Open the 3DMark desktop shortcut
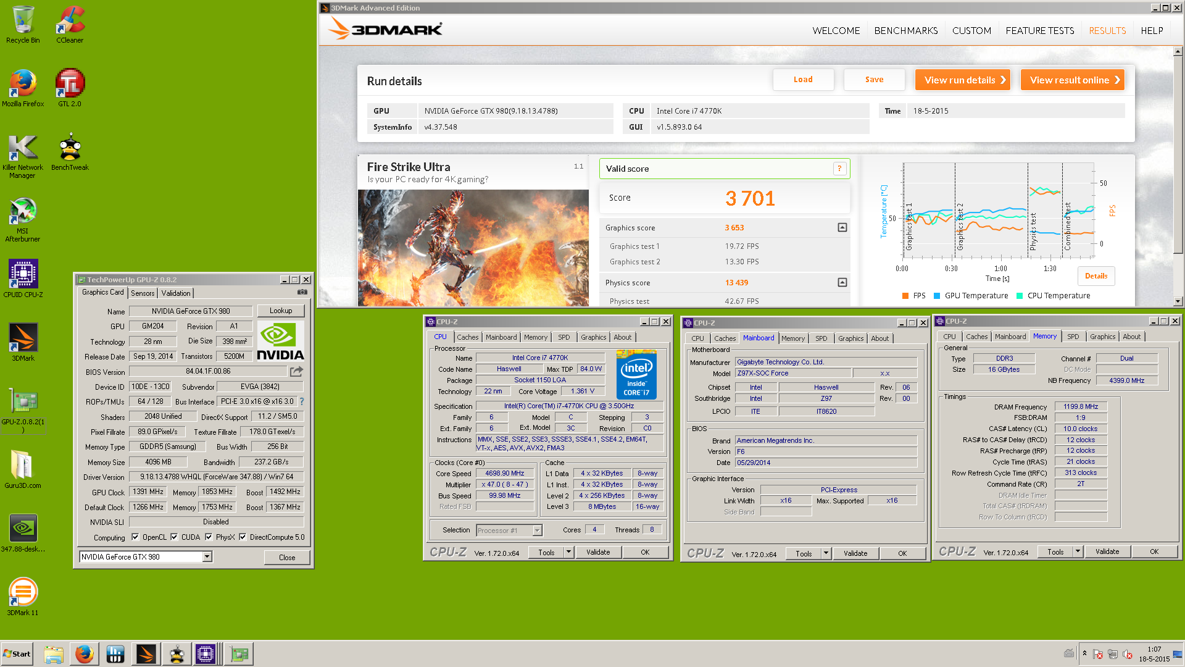This screenshot has width=1185, height=667. 23,342
